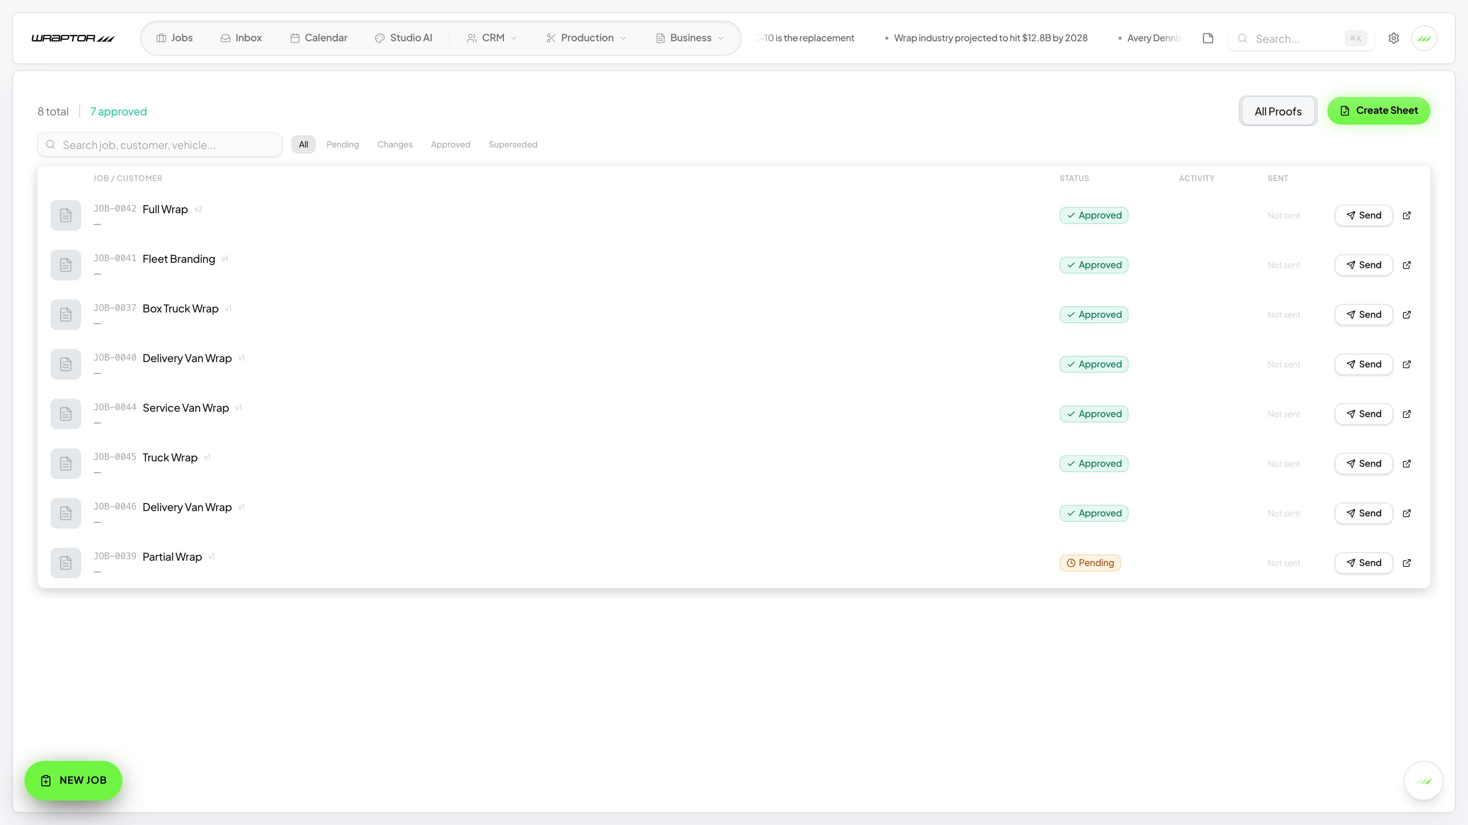1468x825 pixels.
Task: Send the JOB-0044 Service Van Wrap proof
Action: click(x=1364, y=414)
